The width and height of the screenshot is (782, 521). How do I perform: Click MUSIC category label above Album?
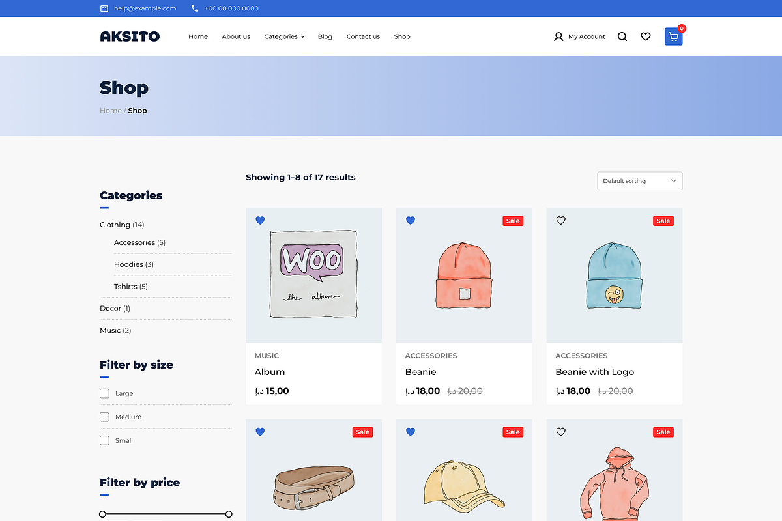point(267,356)
